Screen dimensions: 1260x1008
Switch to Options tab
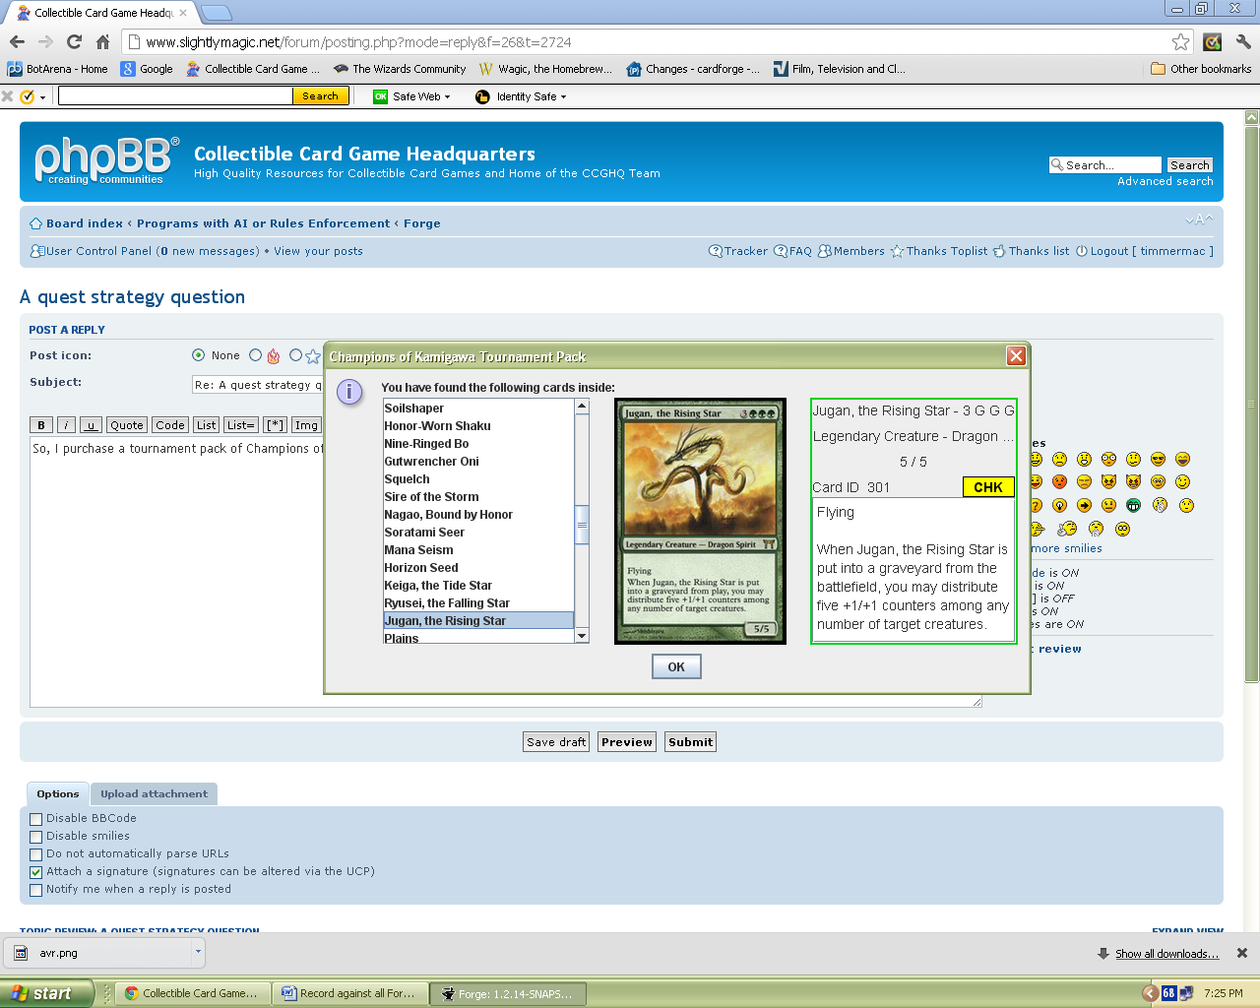tap(58, 793)
